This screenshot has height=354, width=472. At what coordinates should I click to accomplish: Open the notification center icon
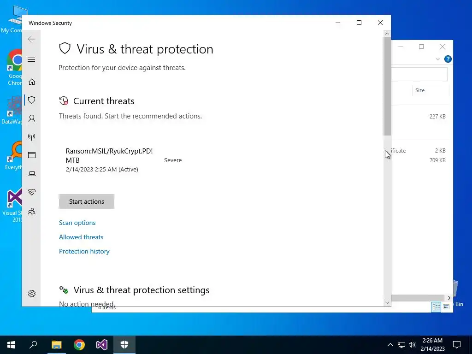[x=457, y=345]
